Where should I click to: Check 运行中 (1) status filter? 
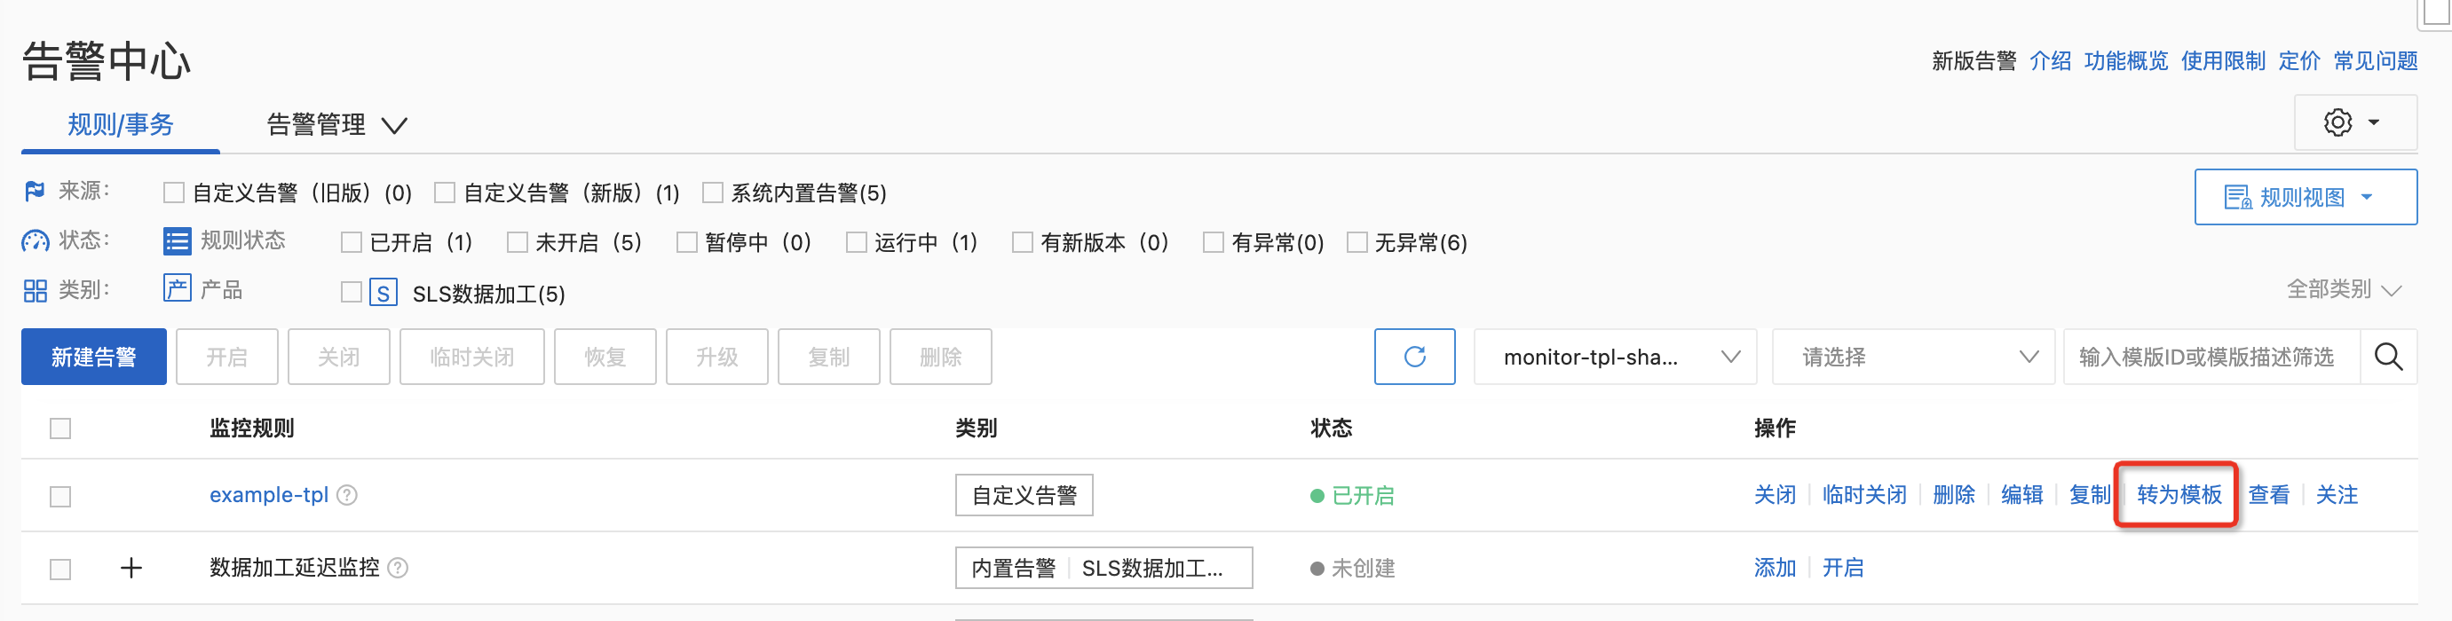[x=856, y=242]
